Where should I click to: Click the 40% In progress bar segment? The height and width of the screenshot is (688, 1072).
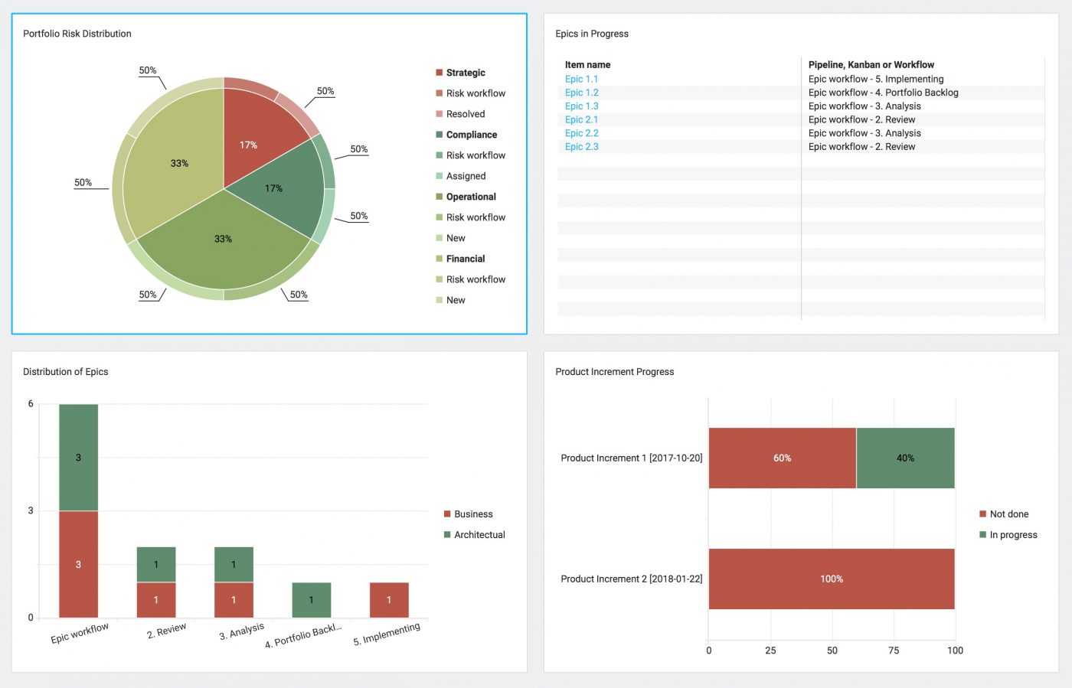click(x=905, y=458)
